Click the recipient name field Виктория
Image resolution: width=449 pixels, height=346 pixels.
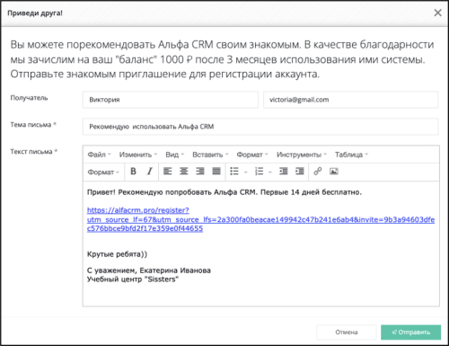171,100
